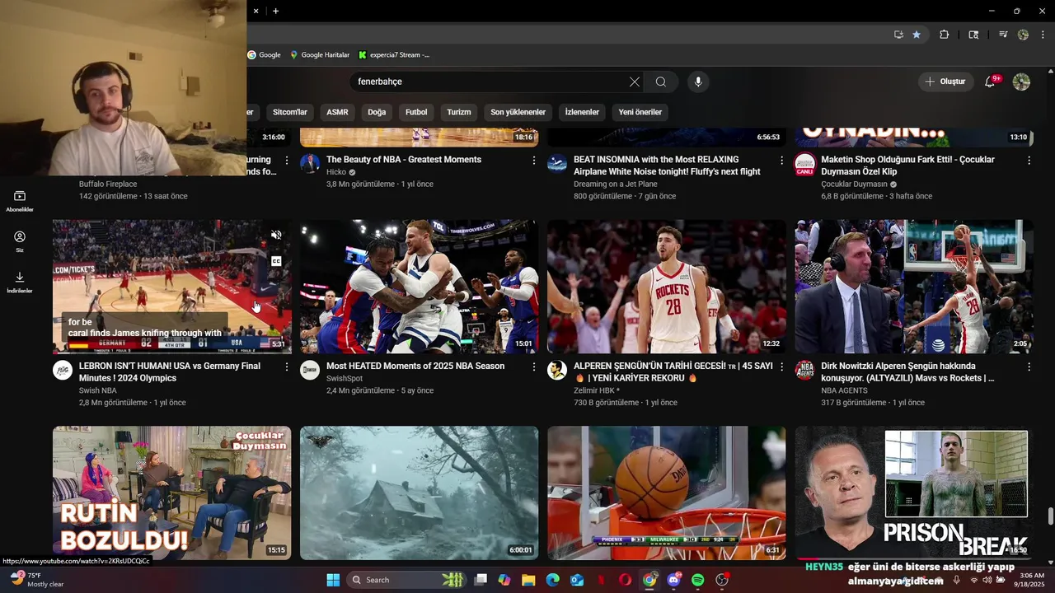Open Swish NBA channel avatar

point(63,370)
